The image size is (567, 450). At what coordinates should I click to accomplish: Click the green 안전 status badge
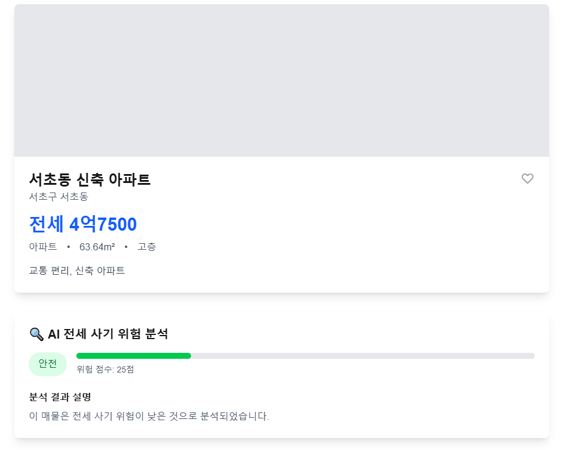click(x=48, y=364)
